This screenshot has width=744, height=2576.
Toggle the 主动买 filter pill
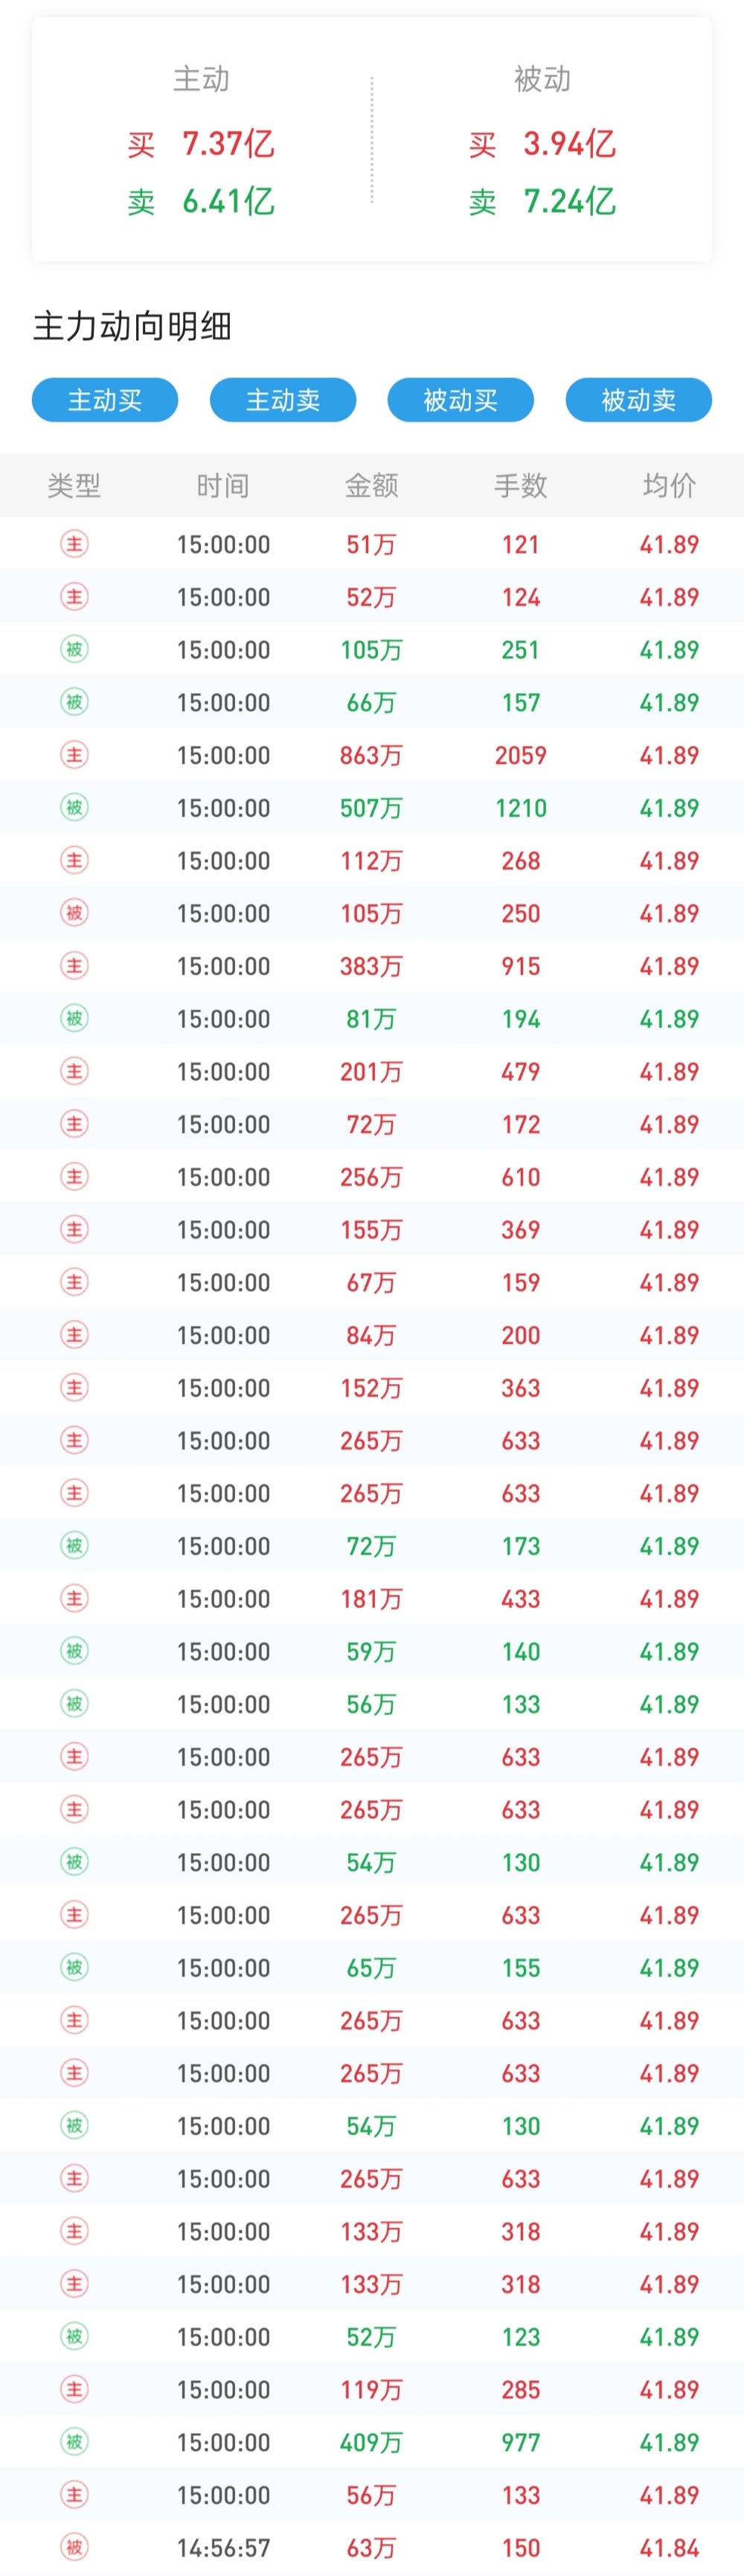[x=105, y=400]
